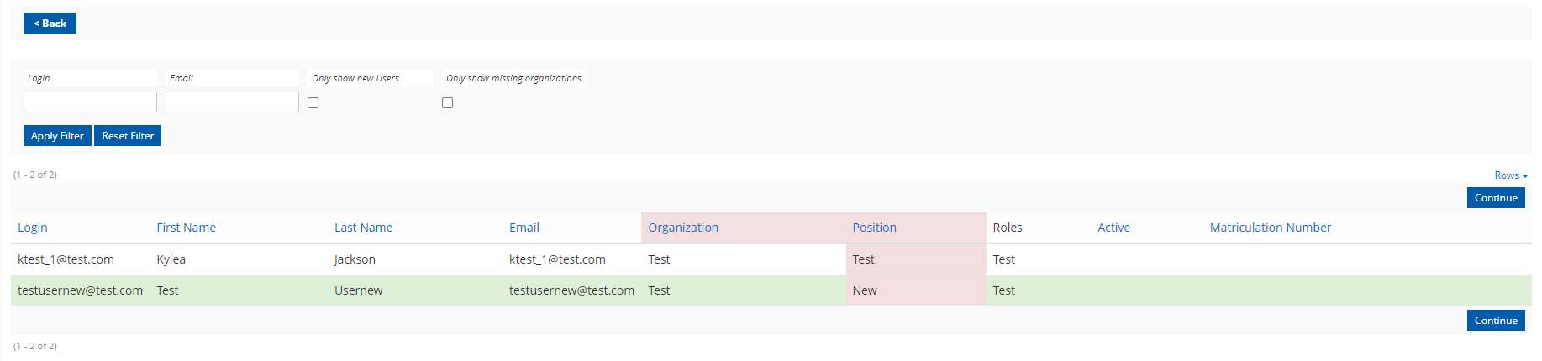Sort table by Email column header
The width and height of the screenshot is (1542, 361).
524,228
